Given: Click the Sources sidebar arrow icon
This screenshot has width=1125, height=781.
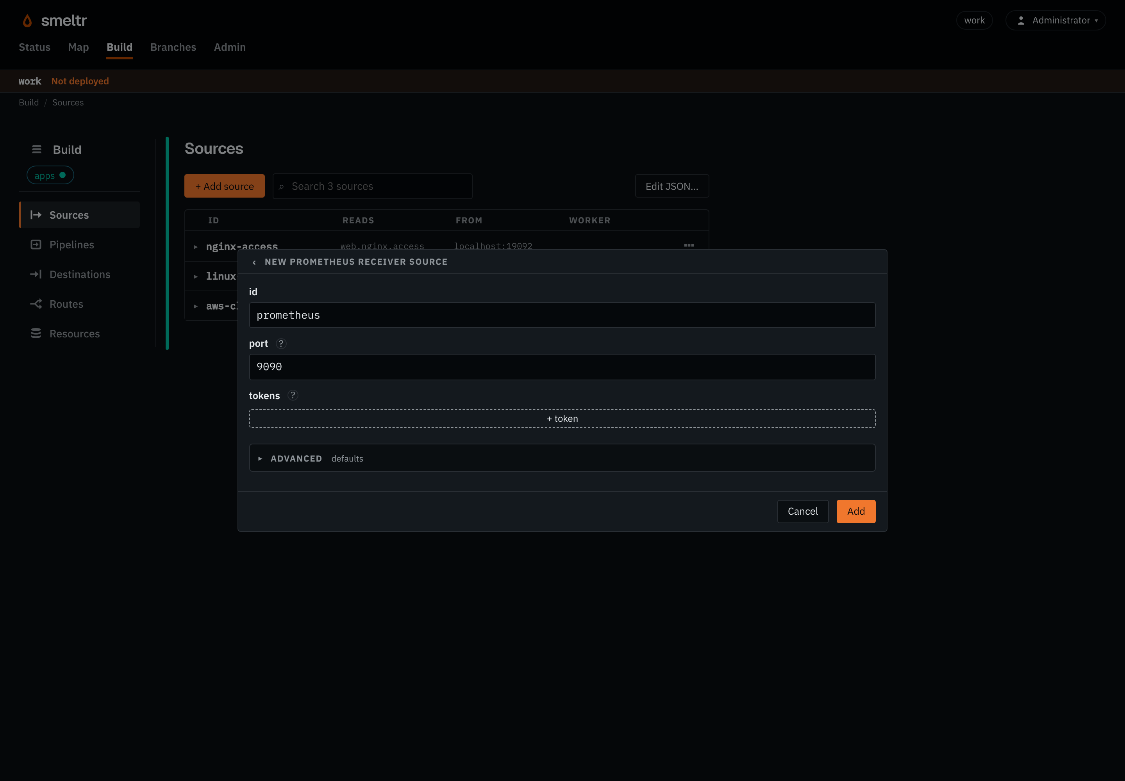Looking at the screenshot, I should pos(36,215).
